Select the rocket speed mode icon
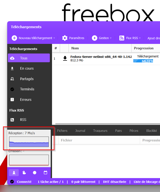 14,173
